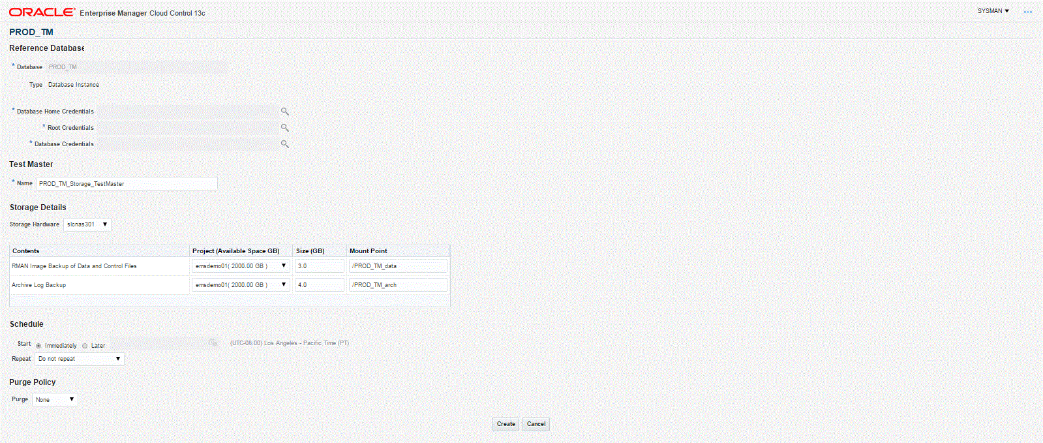
Task: Click the Cancel button
Action: (536, 424)
